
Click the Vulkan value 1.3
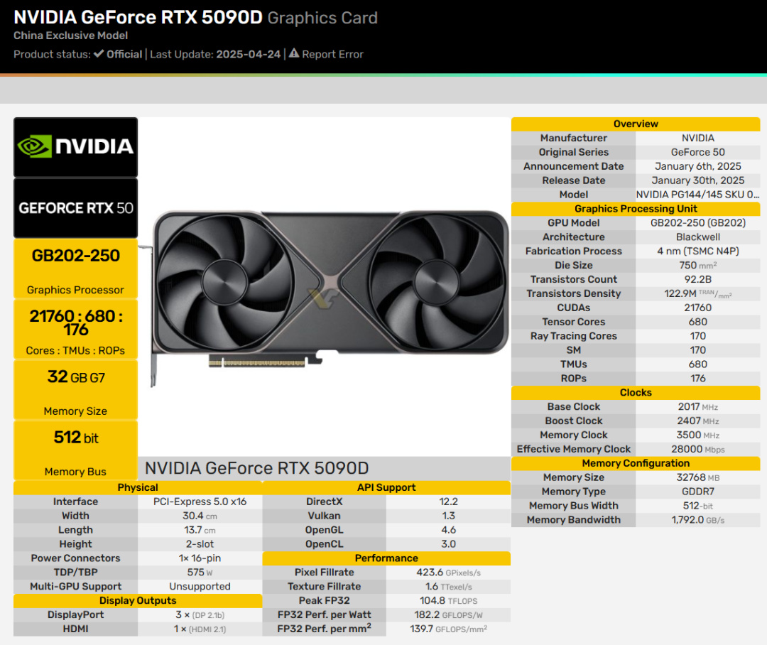(449, 516)
